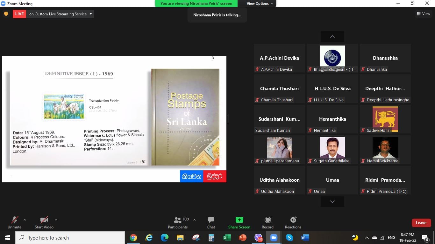Click the View layout button
The image size is (435, 244).
[424, 14]
